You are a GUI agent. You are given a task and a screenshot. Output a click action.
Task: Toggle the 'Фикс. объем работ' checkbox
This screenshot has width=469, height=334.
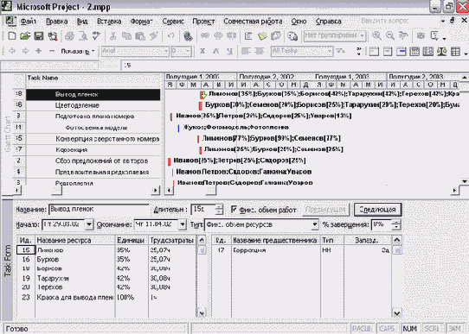234,210
